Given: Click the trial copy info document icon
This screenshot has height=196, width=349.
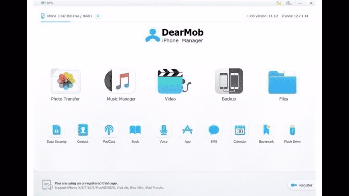Looking at the screenshot, I should click(47, 185).
